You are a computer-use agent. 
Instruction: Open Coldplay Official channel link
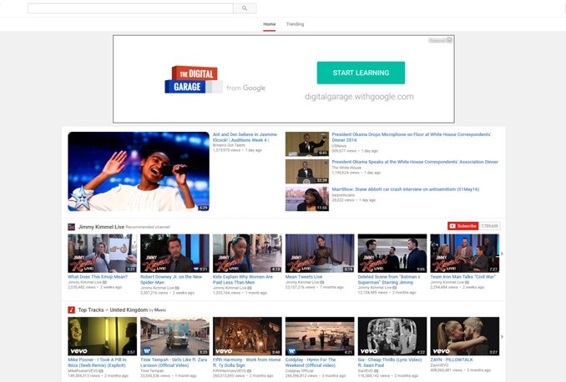(299, 371)
